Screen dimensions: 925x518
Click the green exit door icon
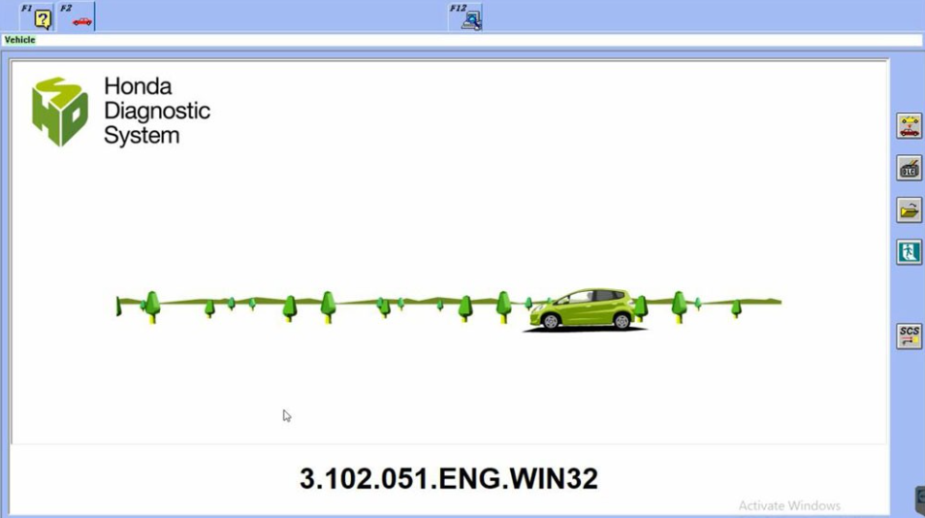tap(909, 252)
